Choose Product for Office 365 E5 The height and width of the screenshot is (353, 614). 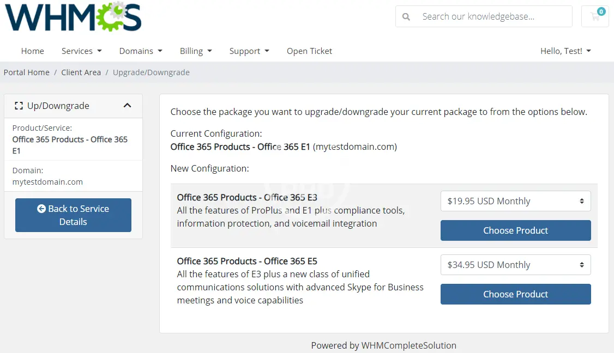[515, 294]
